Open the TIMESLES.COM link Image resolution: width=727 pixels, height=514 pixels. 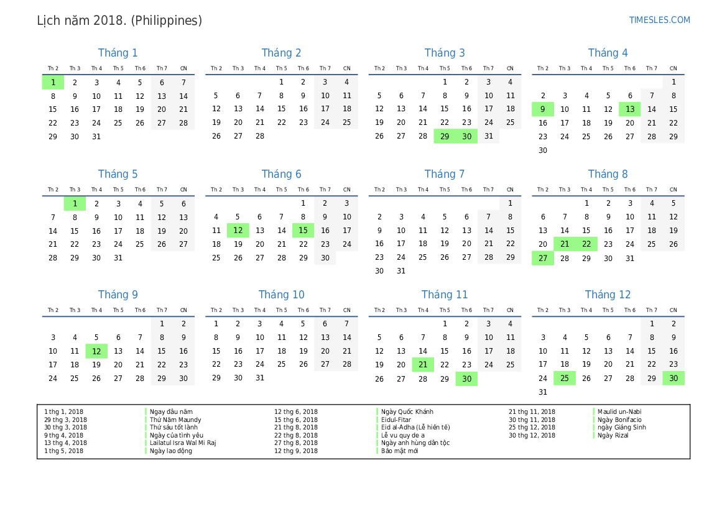pyautogui.click(x=659, y=20)
